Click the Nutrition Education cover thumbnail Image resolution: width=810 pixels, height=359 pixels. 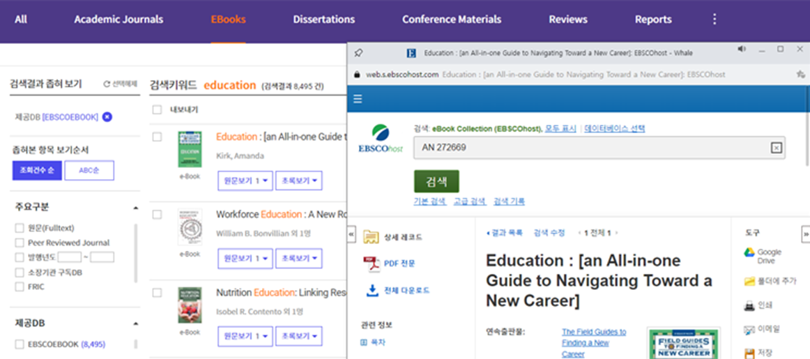tap(190, 305)
